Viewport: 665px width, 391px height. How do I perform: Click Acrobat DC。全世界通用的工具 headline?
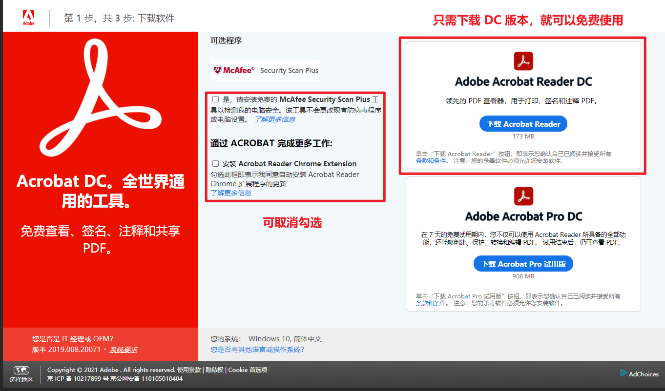[x=100, y=191]
